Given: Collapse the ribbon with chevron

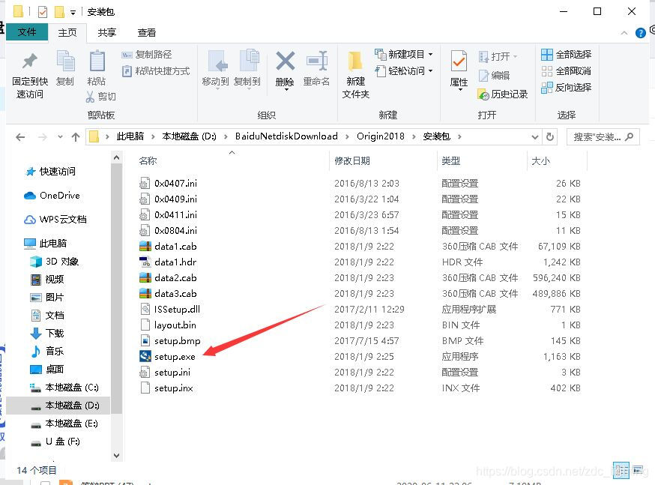Looking at the screenshot, I should pyautogui.click(x=624, y=33).
